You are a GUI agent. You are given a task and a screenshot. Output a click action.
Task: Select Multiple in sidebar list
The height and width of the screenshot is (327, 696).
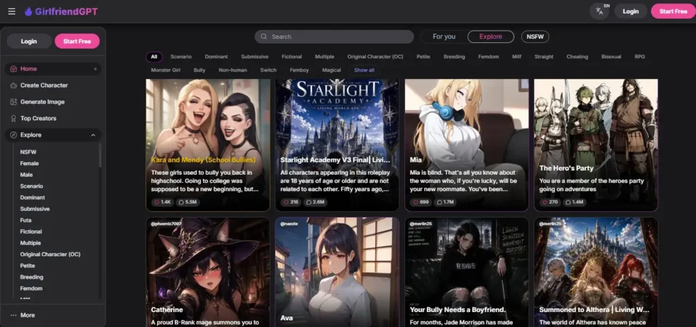click(x=30, y=243)
